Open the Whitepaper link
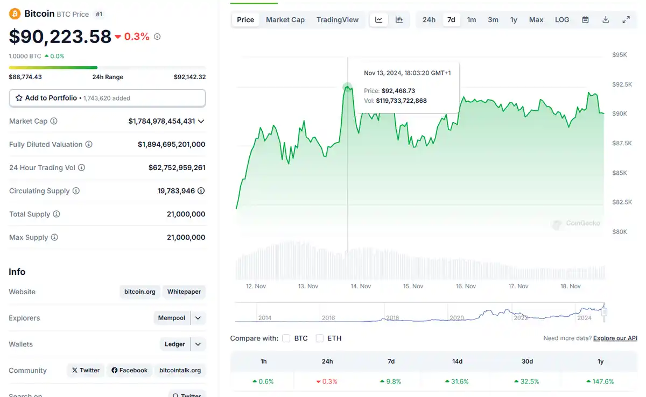The height and width of the screenshot is (397, 646). 184,292
